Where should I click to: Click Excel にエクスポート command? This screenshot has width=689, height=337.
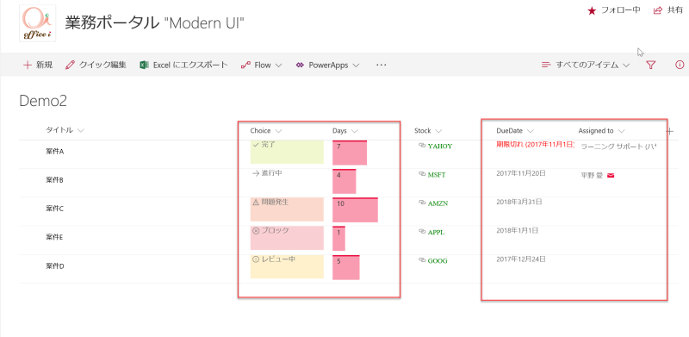[x=183, y=66]
